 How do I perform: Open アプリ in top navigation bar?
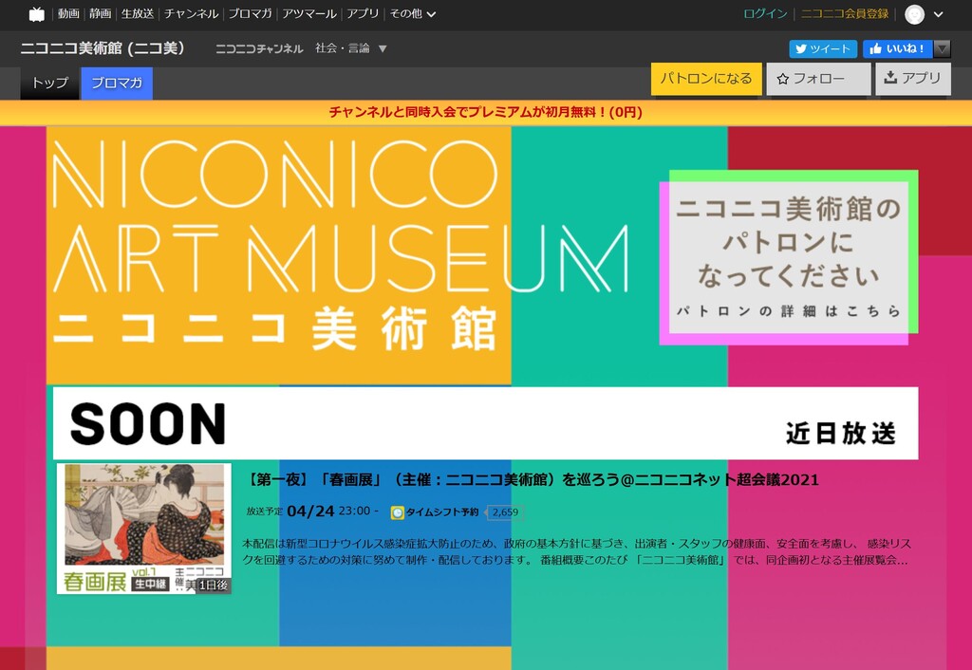363,13
